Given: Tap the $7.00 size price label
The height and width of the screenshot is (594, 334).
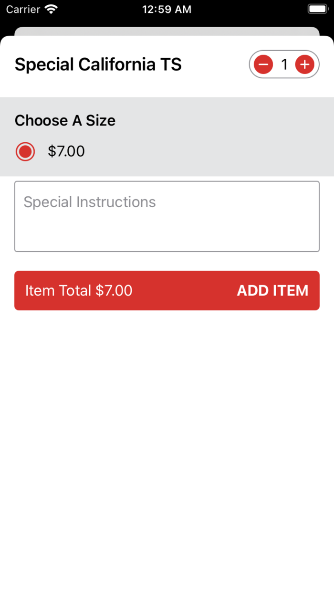Looking at the screenshot, I should coord(66,152).
